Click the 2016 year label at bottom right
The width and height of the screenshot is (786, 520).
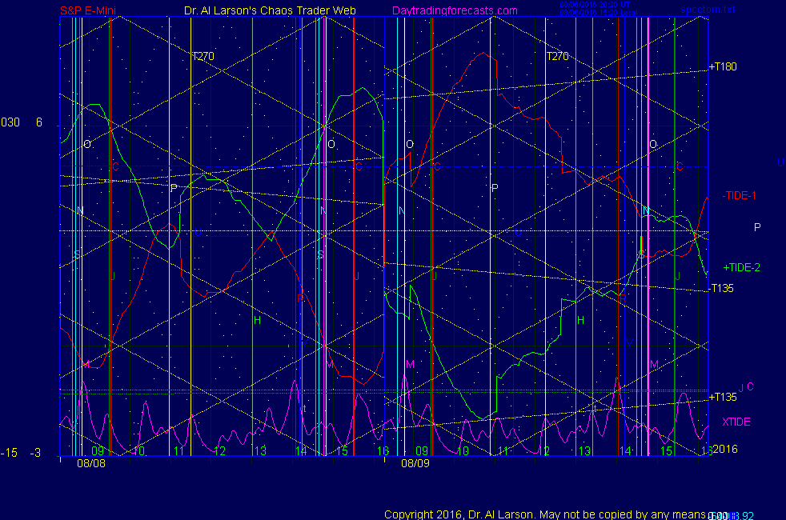click(724, 450)
